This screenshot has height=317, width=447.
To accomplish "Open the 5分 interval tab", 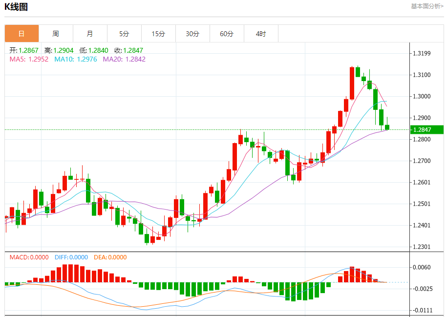I will coord(124,34).
